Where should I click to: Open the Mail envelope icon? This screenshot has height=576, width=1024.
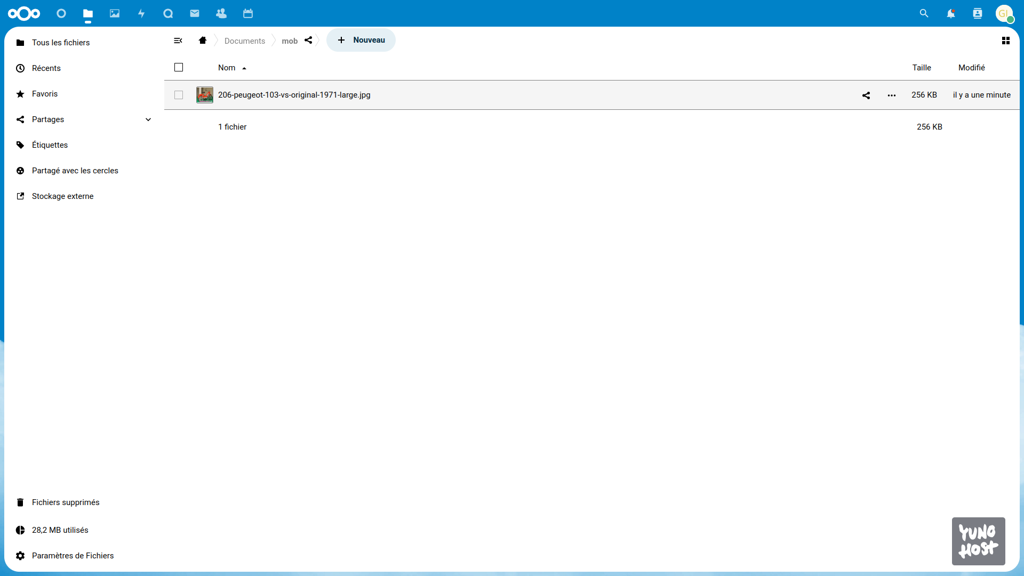pyautogui.click(x=195, y=13)
